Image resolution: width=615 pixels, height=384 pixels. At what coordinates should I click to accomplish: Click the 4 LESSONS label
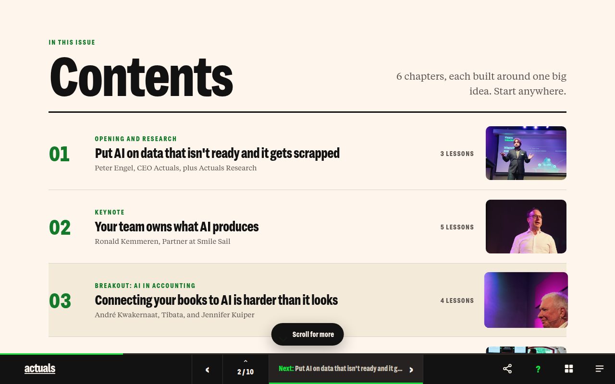[x=457, y=300]
